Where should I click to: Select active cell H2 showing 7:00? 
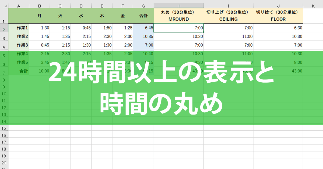click(179, 28)
